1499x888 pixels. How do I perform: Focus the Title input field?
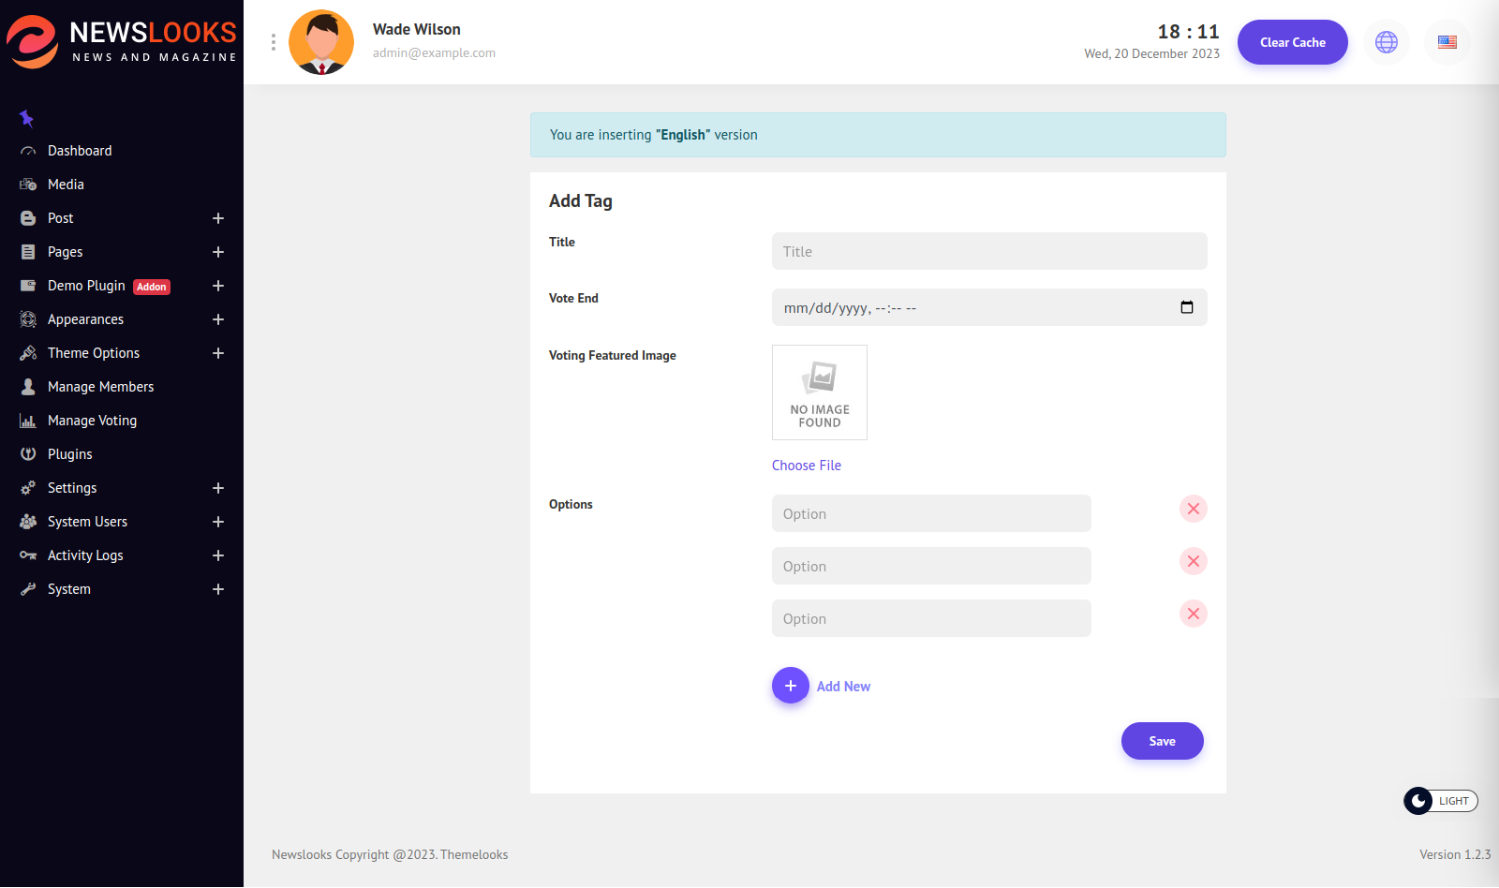[988, 251]
